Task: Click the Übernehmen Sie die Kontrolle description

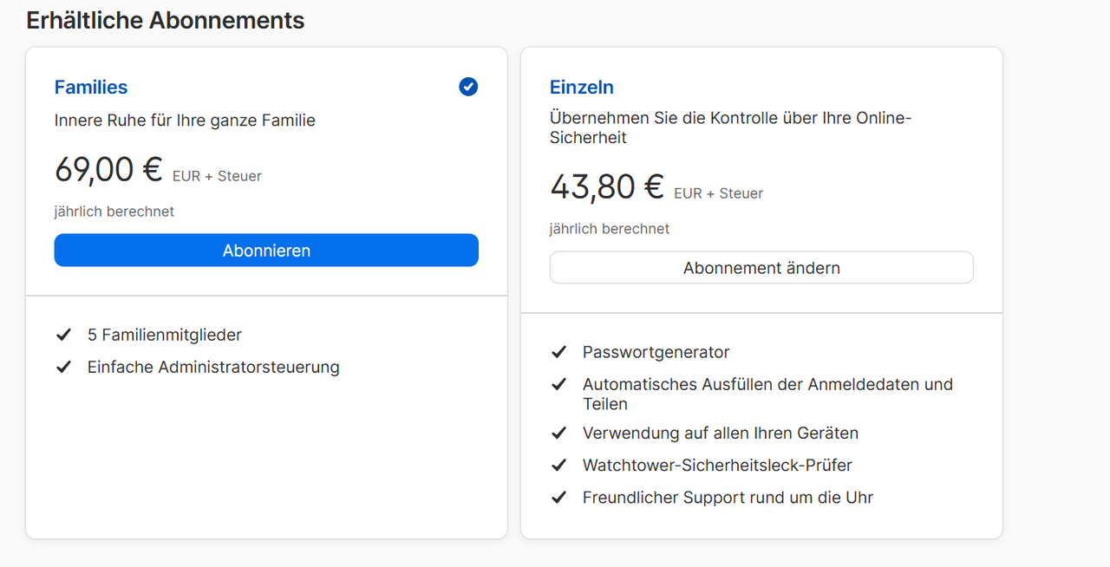Action: [x=730, y=127]
